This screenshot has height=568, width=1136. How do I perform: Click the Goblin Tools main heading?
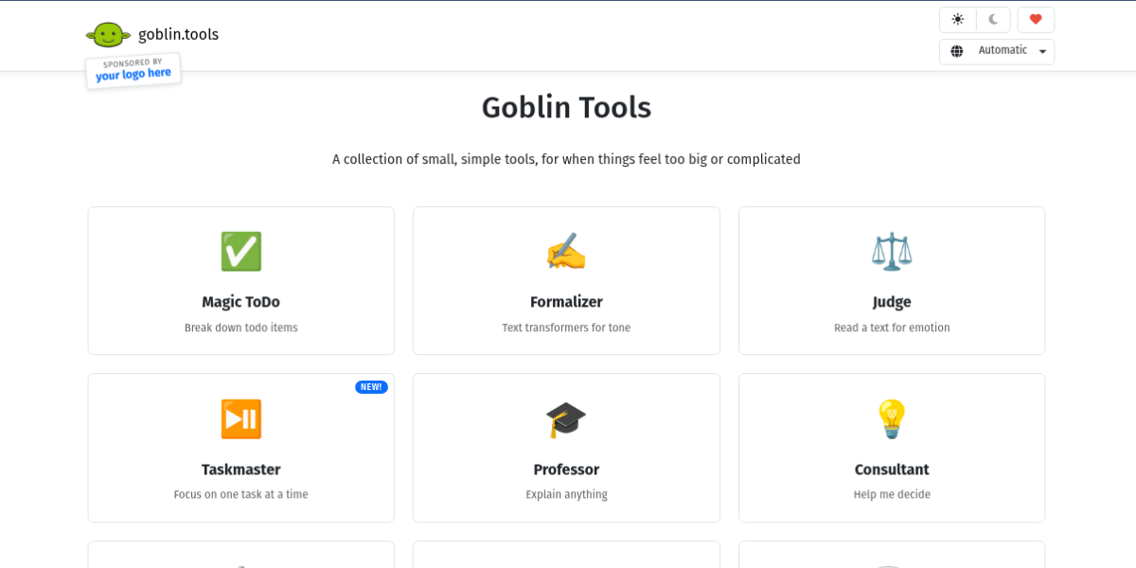coord(566,107)
